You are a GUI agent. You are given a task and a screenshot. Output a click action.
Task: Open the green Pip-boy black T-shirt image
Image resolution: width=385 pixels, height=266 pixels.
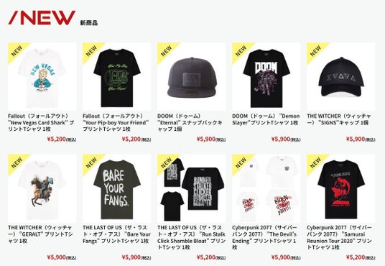(x=116, y=77)
